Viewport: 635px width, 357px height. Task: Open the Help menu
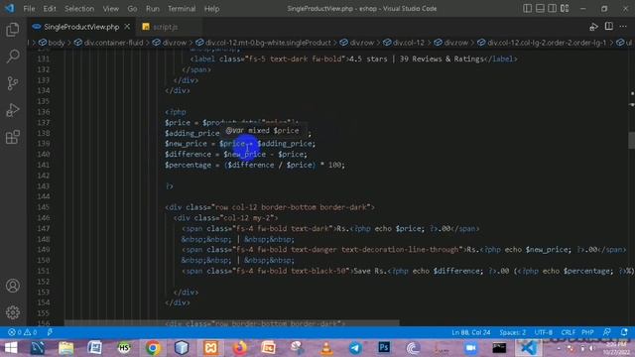click(x=211, y=9)
